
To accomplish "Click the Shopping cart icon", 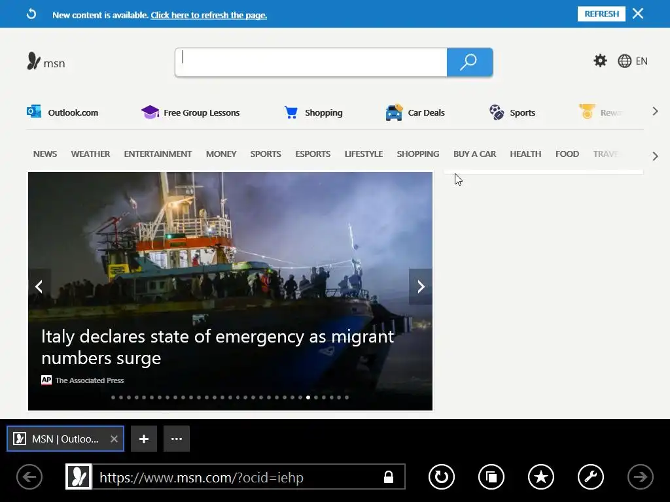I will (291, 112).
